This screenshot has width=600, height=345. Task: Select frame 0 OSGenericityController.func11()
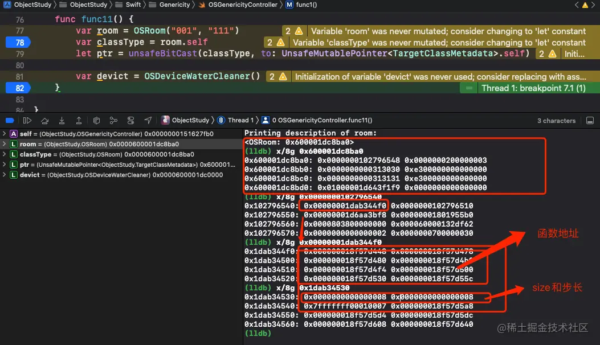coord(317,120)
